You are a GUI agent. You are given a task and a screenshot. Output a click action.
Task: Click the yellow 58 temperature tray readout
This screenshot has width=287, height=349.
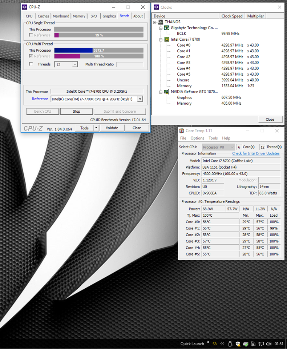click(214, 344)
